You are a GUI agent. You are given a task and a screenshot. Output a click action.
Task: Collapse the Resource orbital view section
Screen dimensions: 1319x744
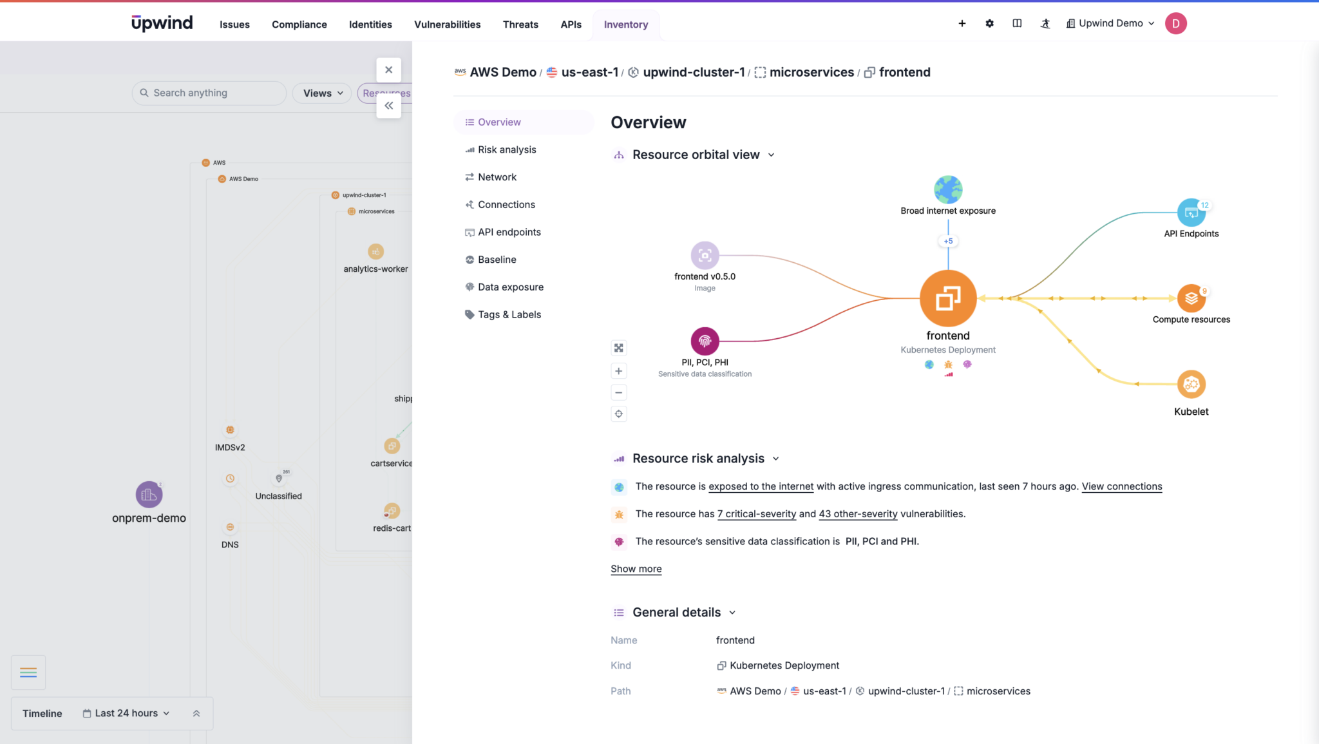pos(771,155)
